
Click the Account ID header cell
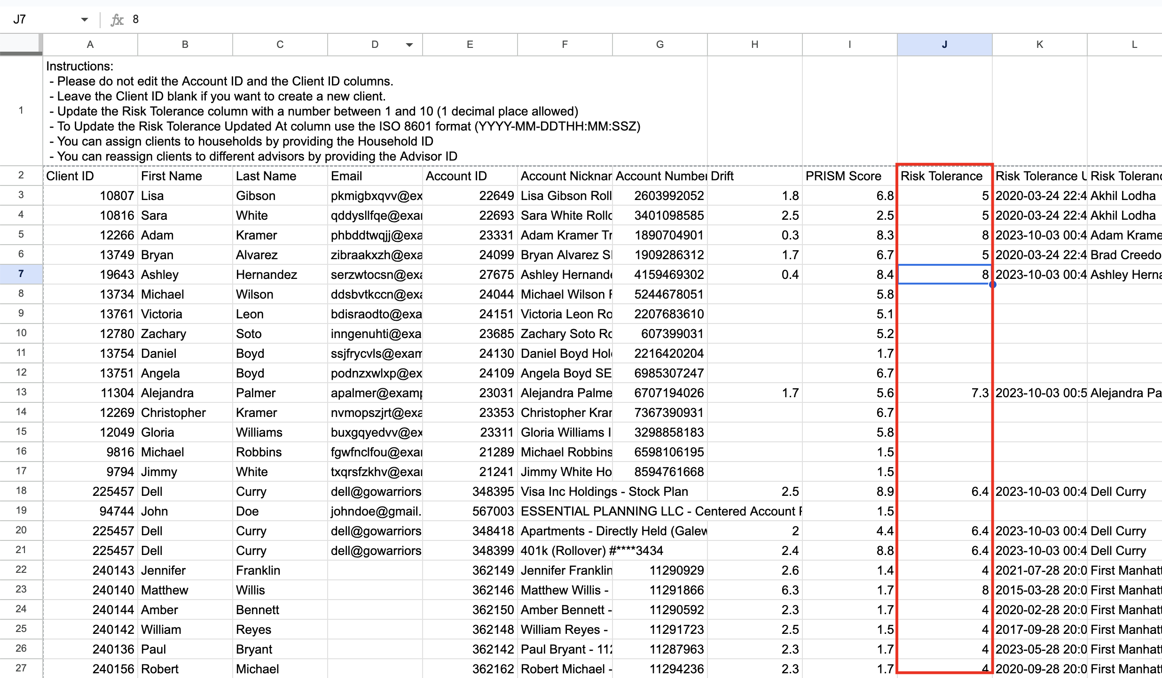click(470, 176)
